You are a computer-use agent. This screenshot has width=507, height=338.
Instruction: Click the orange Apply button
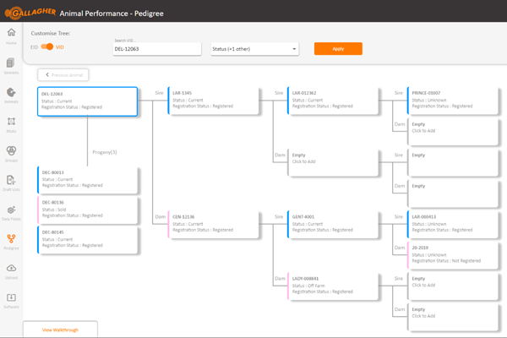click(x=338, y=49)
